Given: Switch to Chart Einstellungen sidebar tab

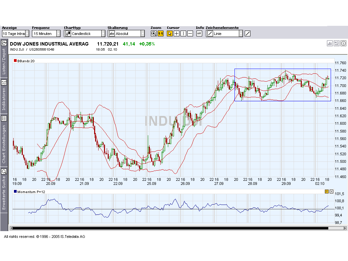Looking at the screenshot, I should pos(4,136).
